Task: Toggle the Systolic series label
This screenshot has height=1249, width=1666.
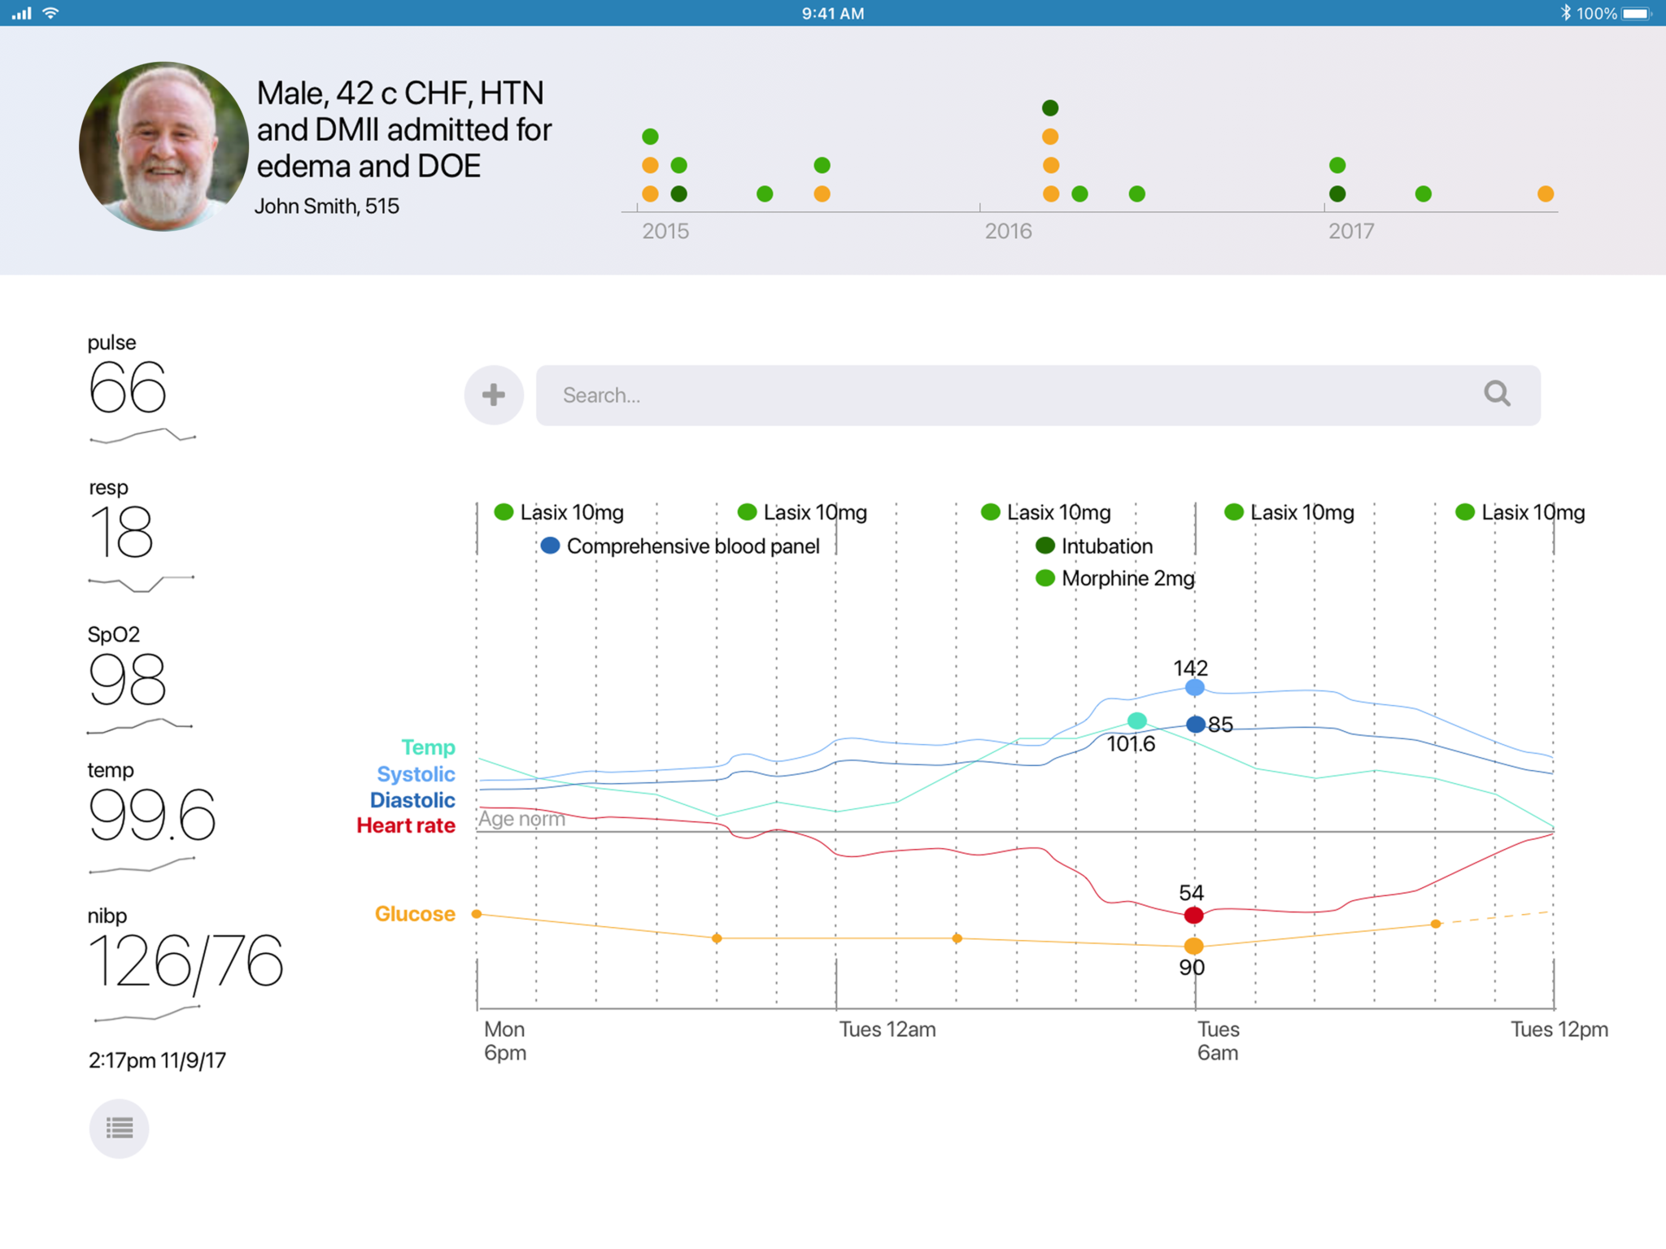Action: tap(416, 774)
